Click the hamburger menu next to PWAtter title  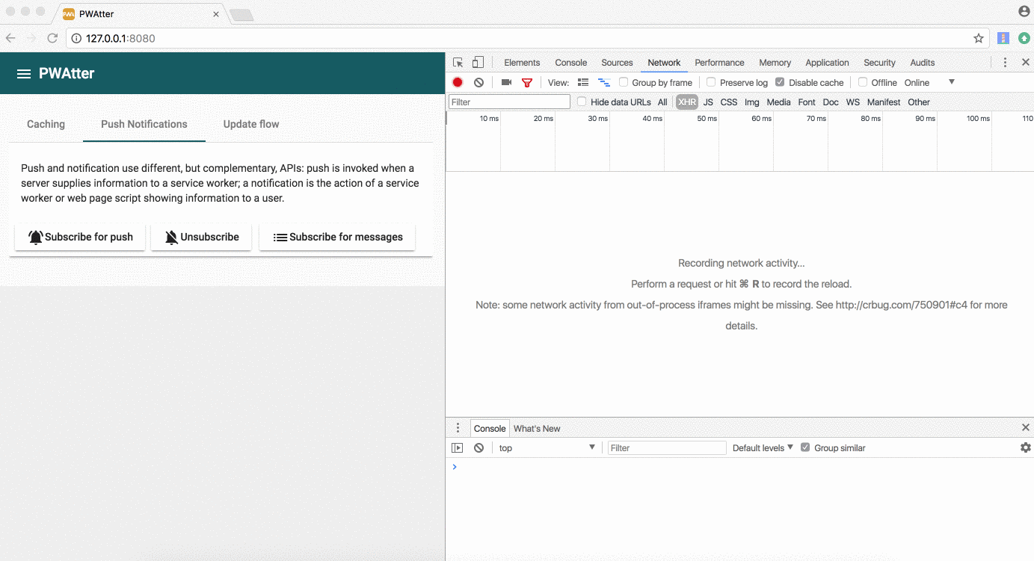(23, 73)
